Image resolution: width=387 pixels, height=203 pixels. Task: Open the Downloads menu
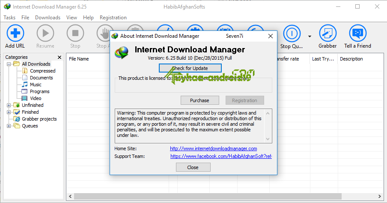(x=48, y=18)
